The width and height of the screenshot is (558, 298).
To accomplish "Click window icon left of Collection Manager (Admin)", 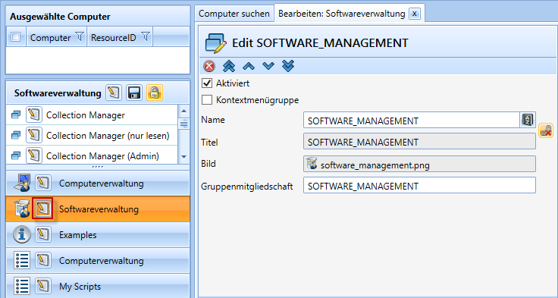I will click(16, 155).
